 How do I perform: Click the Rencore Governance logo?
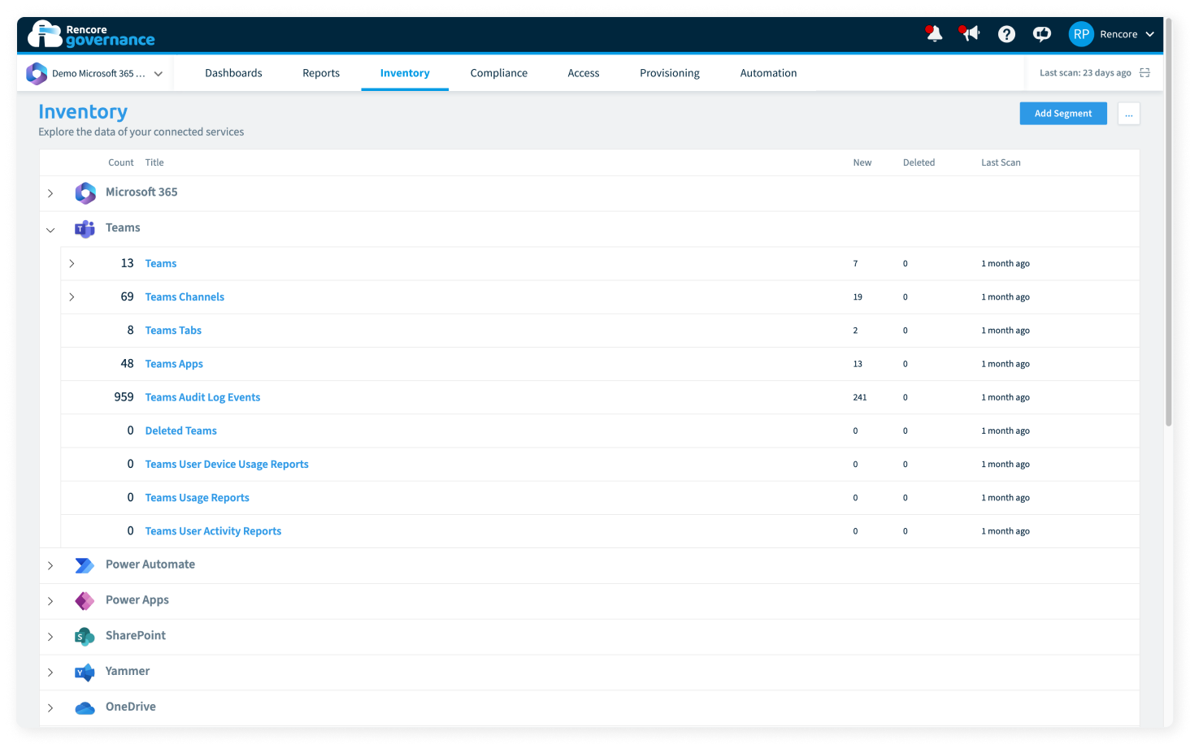[x=91, y=34]
